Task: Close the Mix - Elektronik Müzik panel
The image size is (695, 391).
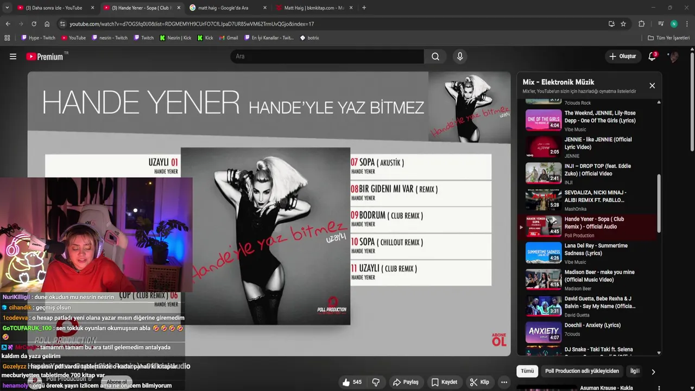Action: click(x=652, y=85)
